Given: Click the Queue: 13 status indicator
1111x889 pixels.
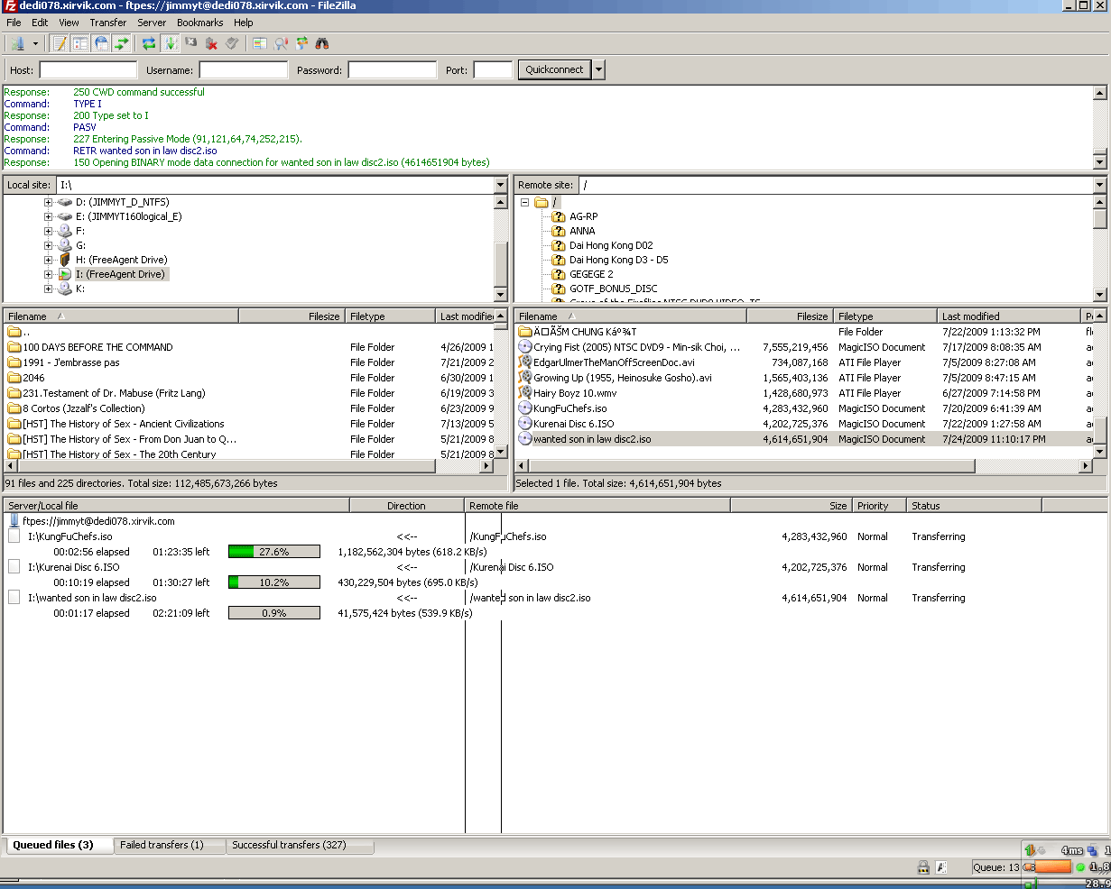Looking at the screenshot, I should [x=995, y=867].
